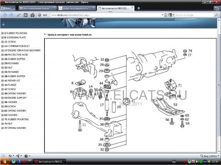This screenshot has width=221, height=165.
Task: Reload the page with refresh icon
Action: point(26,15)
